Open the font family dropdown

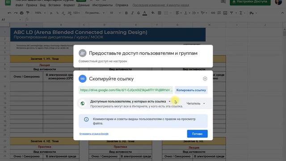pyautogui.click(x=95, y=13)
